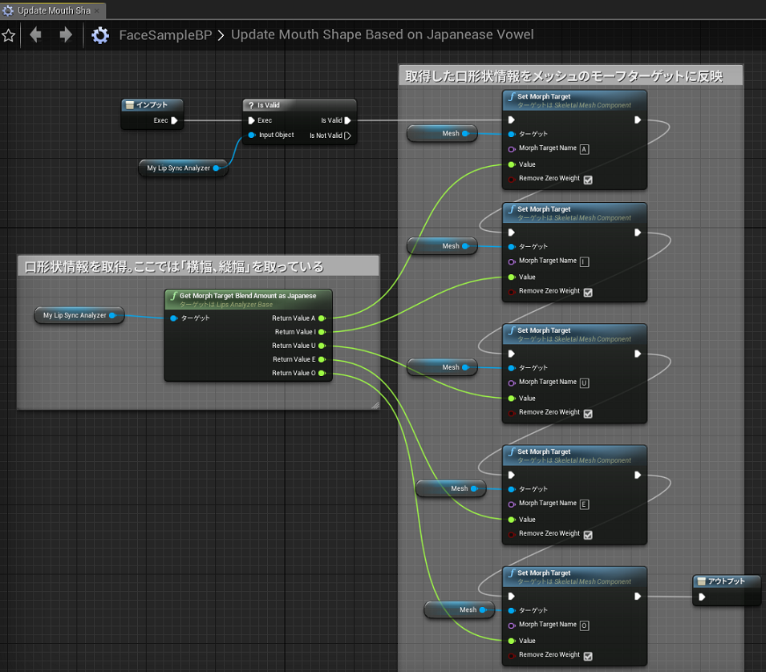Screen dimensions: 766x672
Task: Click the Value pin on morph target U node
Action: (512, 399)
